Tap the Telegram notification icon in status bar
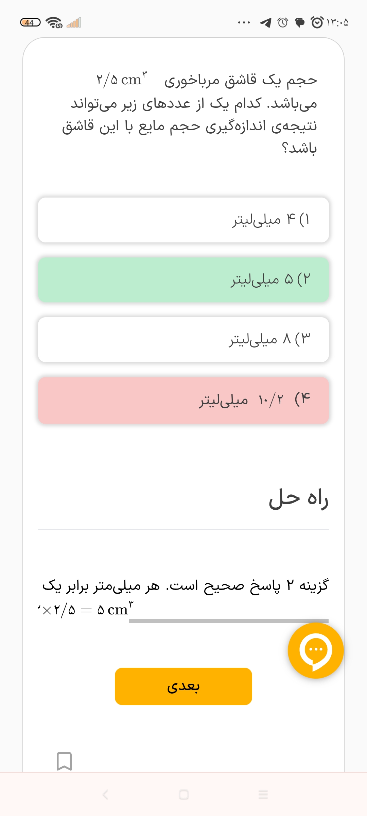The width and height of the screenshot is (367, 816). tap(266, 23)
